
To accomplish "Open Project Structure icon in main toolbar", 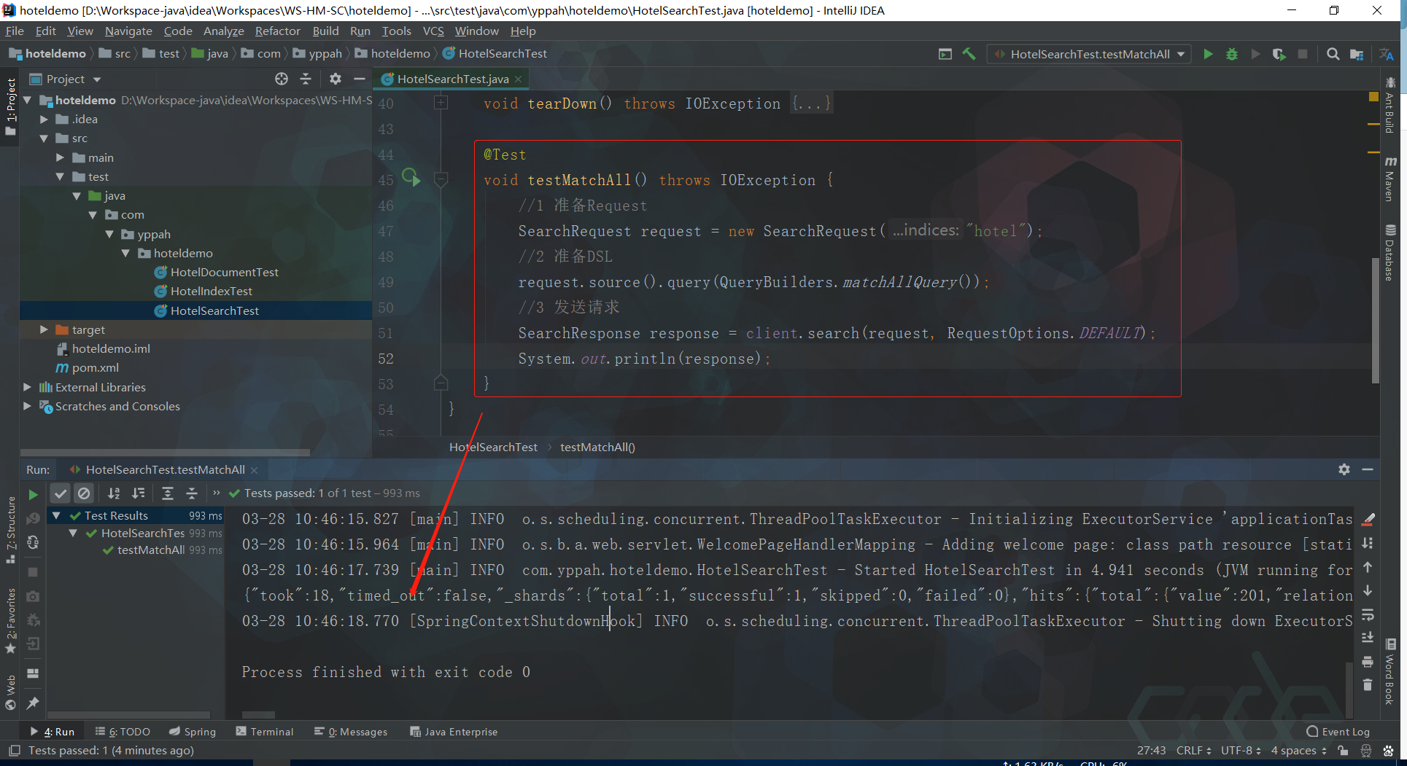I will click(x=1357, y=54).
